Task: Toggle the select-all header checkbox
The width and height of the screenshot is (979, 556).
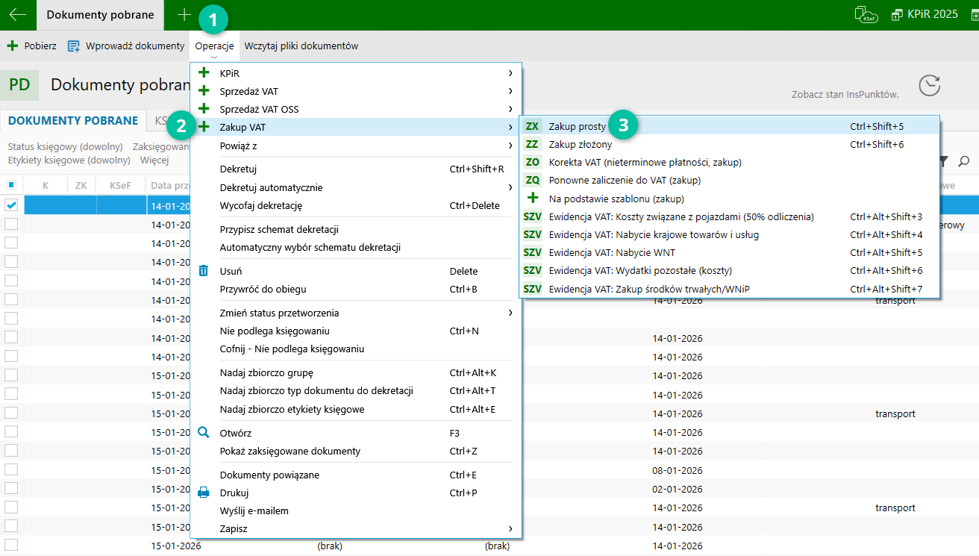Action: pyautogui.click(x=11, y=184)
